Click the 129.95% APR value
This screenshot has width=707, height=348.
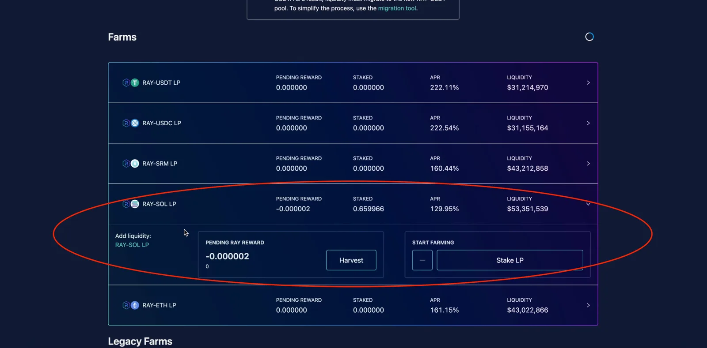[x=445, y=209]
